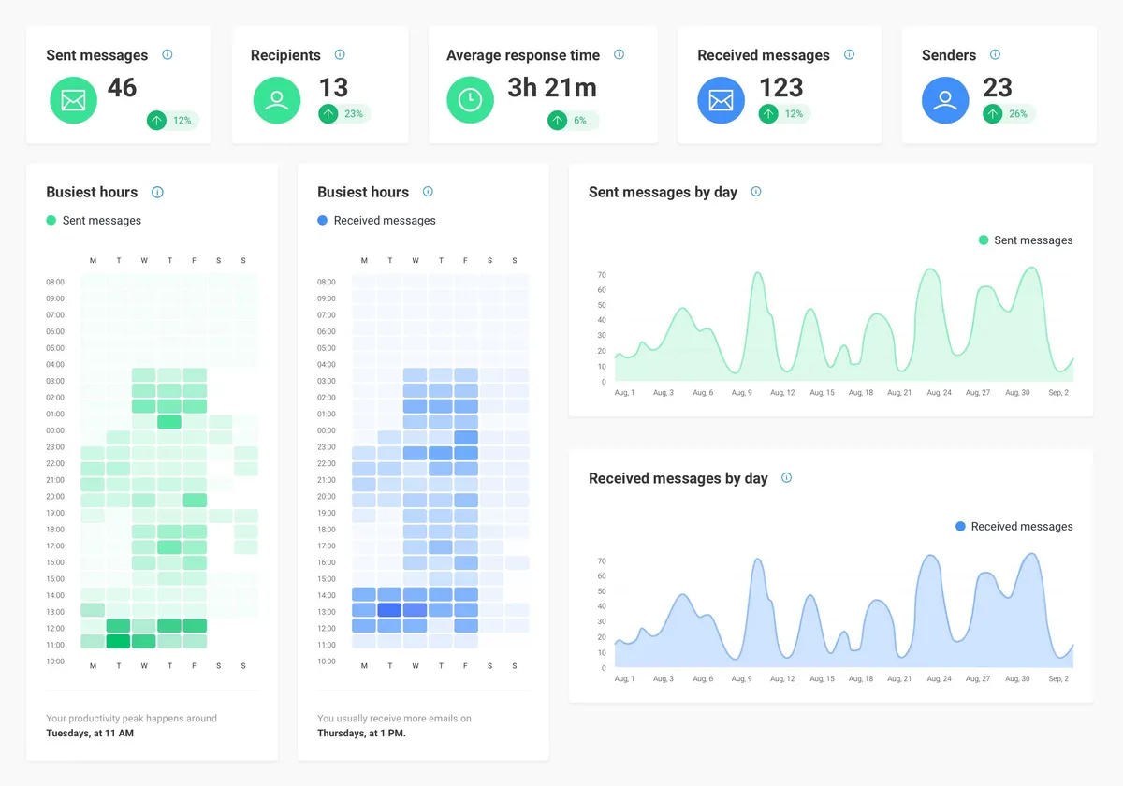Click the Average response time title
The width and height of the screenshot is (1123, 786).
click(x=523, y=55)
